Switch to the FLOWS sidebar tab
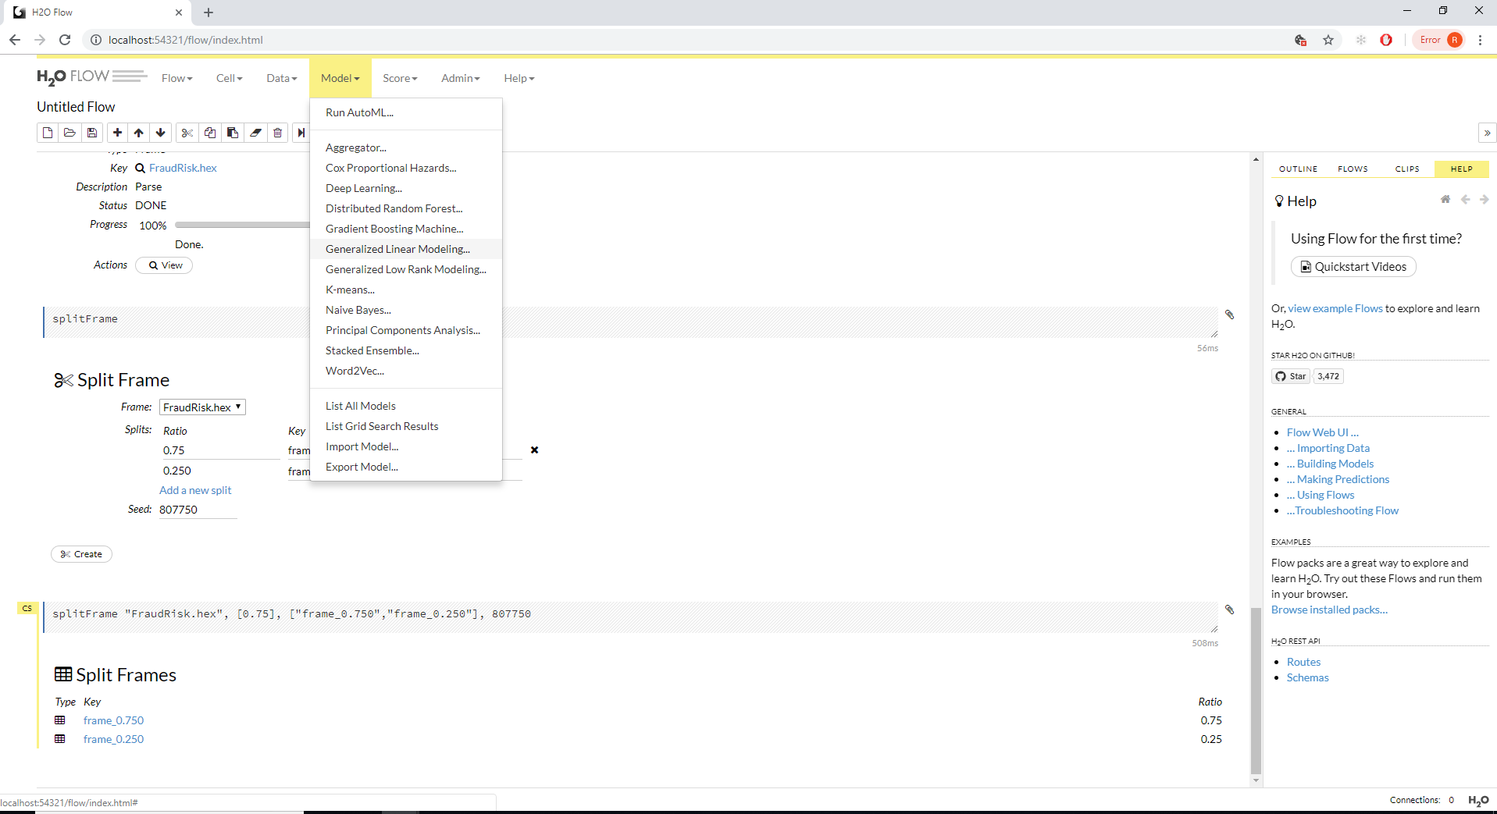1497x814 pixels. [x=1353, y=169]
